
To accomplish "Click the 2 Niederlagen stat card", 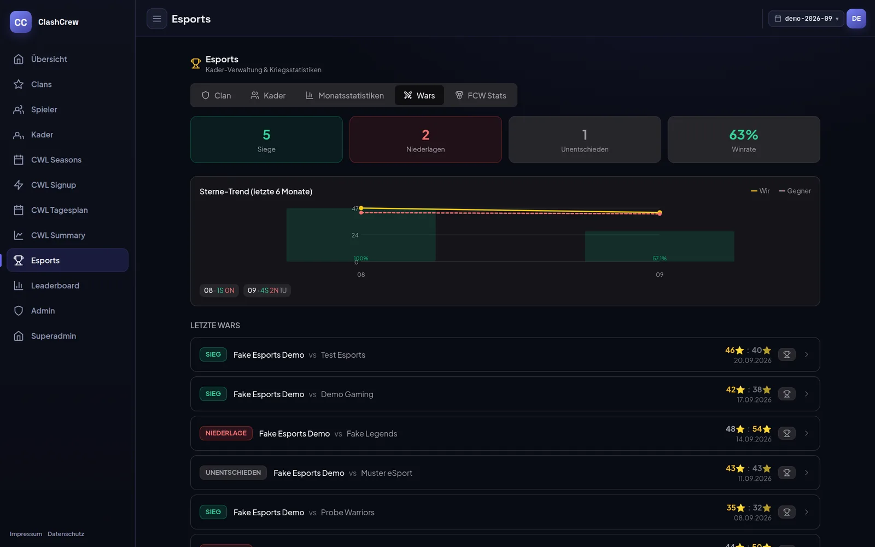I will tap(425, 139).
